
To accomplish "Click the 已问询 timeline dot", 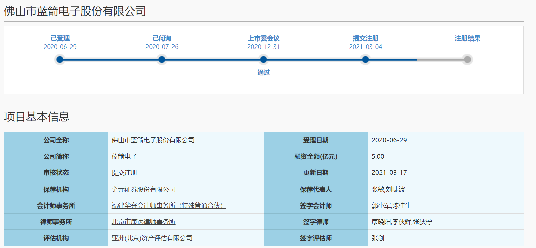I will (162, 60).
